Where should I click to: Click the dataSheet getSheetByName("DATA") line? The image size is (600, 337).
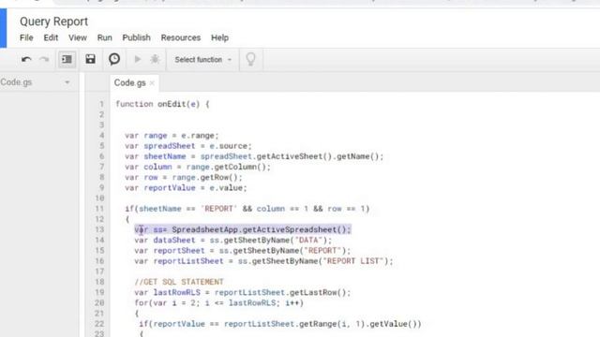[x=233, y=240]
